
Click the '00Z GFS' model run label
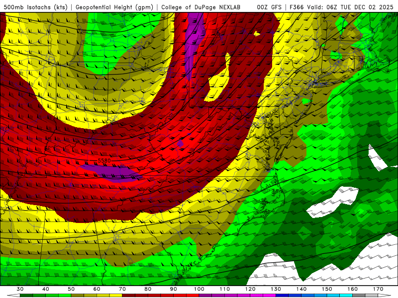pos(269,7)
